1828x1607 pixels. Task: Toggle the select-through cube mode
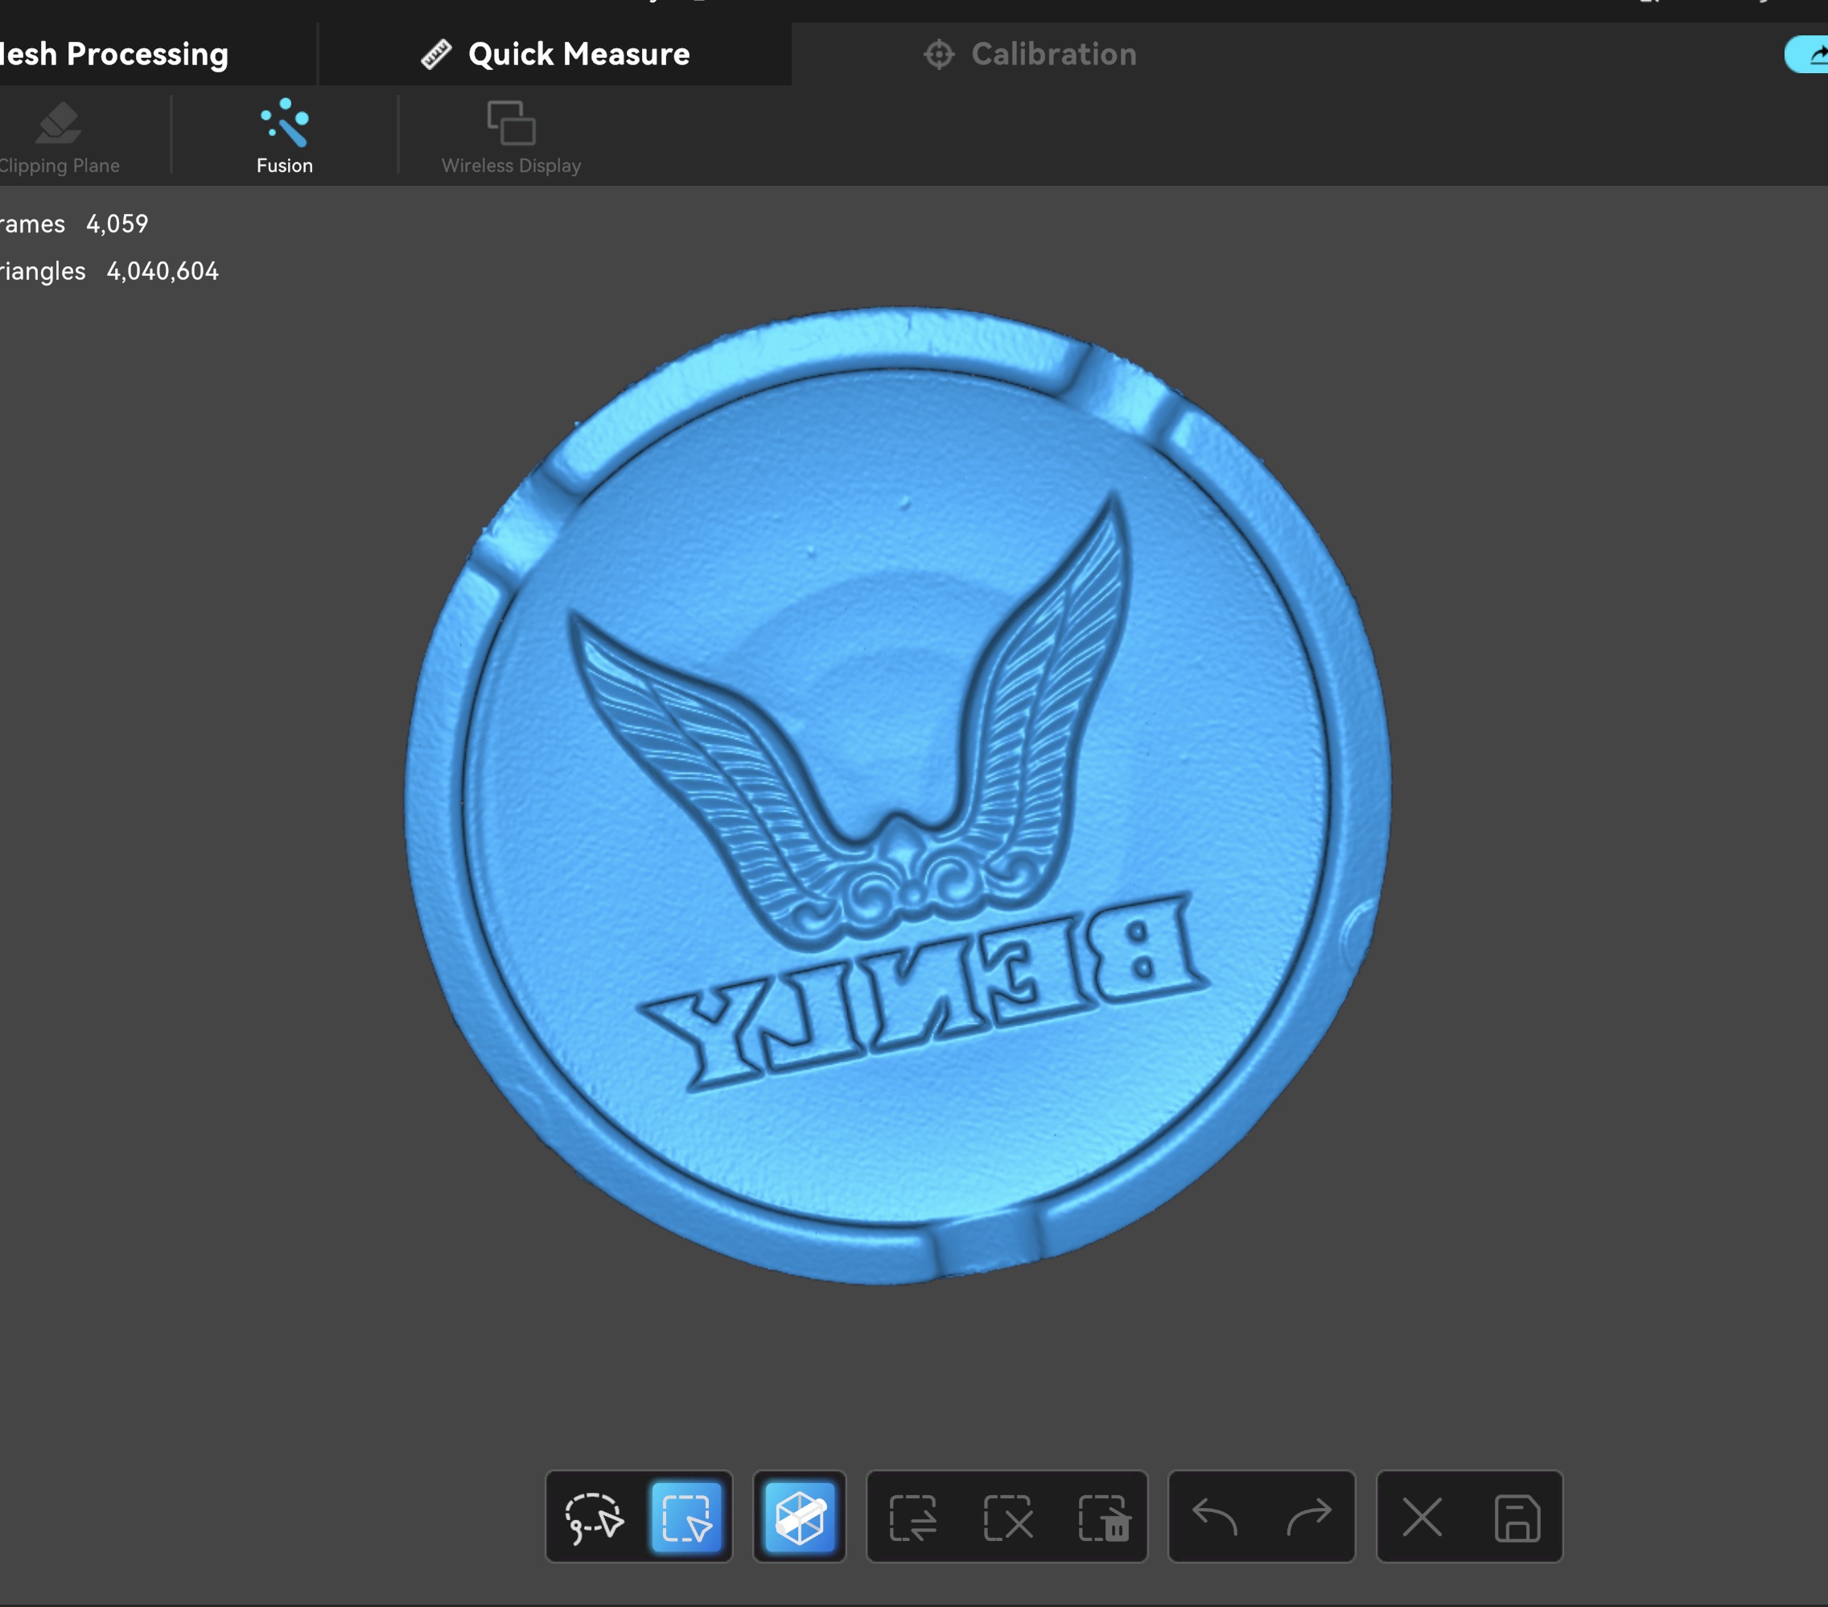800,1518
